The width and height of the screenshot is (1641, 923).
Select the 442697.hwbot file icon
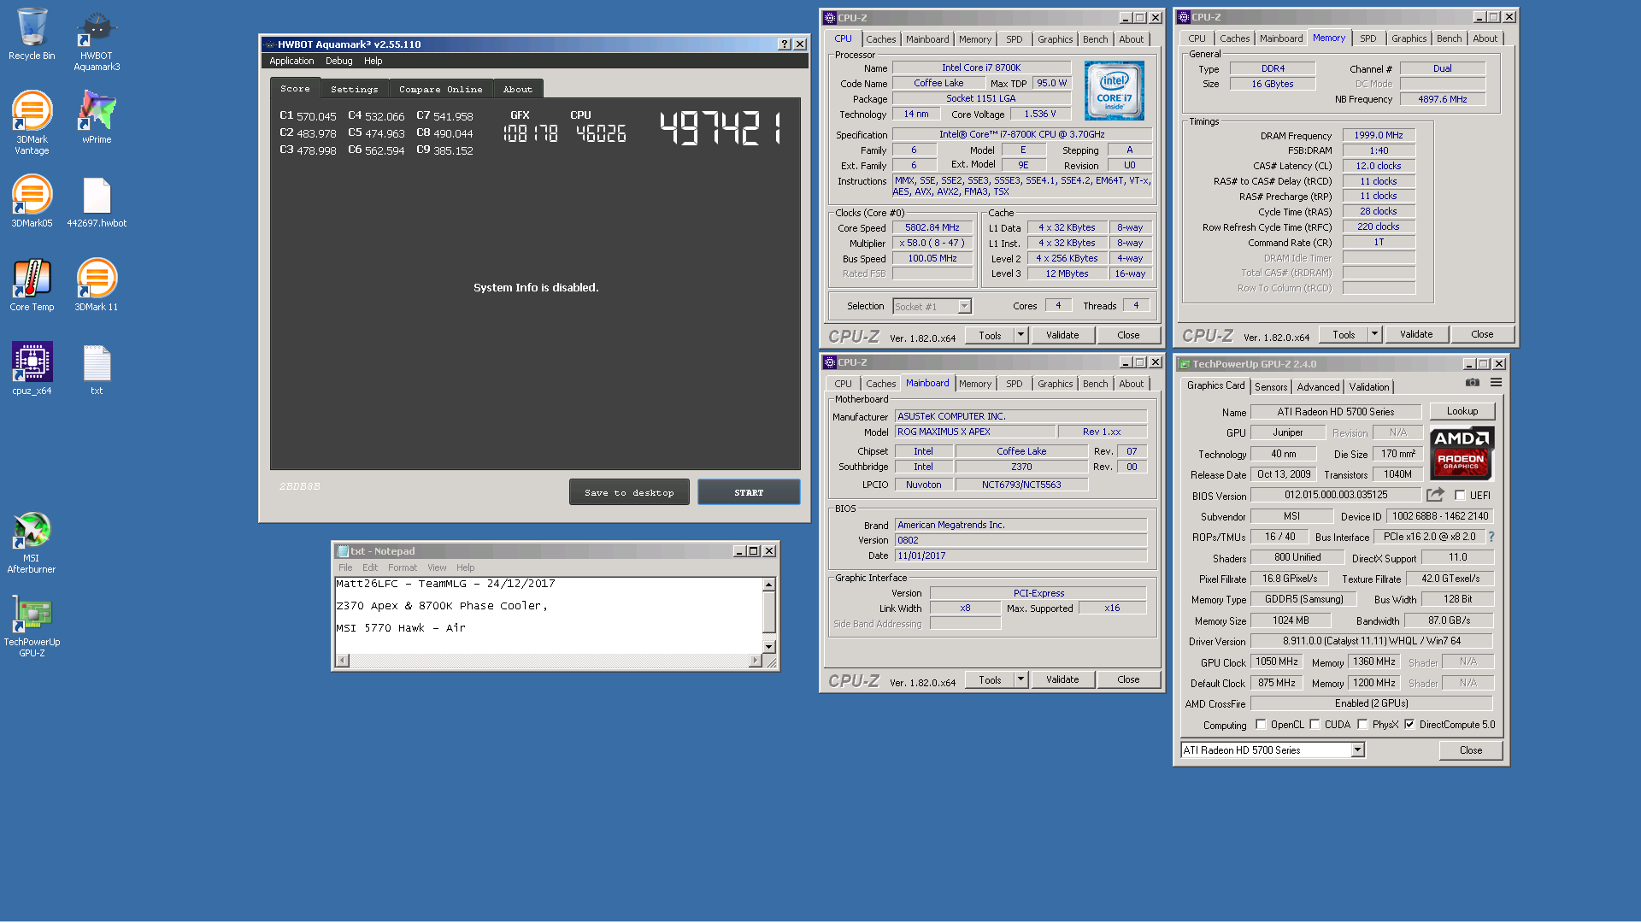(x=97, y=202)
